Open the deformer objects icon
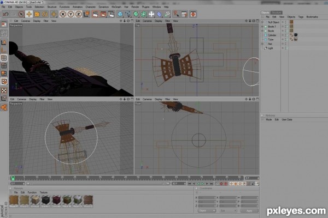This screenshot has width=328, height=218. pyautogui.click(x=160, y=14)
